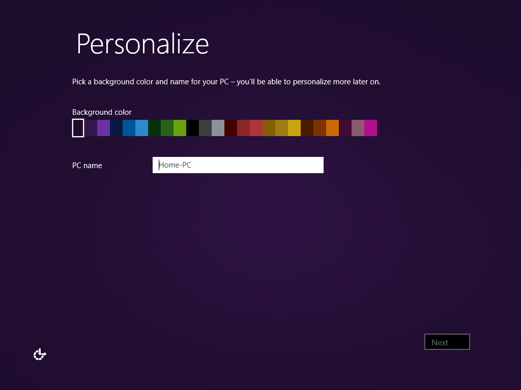This screenshot has width=521, height=390.
Task: Click the Background color label
Action: pos(102,112)
